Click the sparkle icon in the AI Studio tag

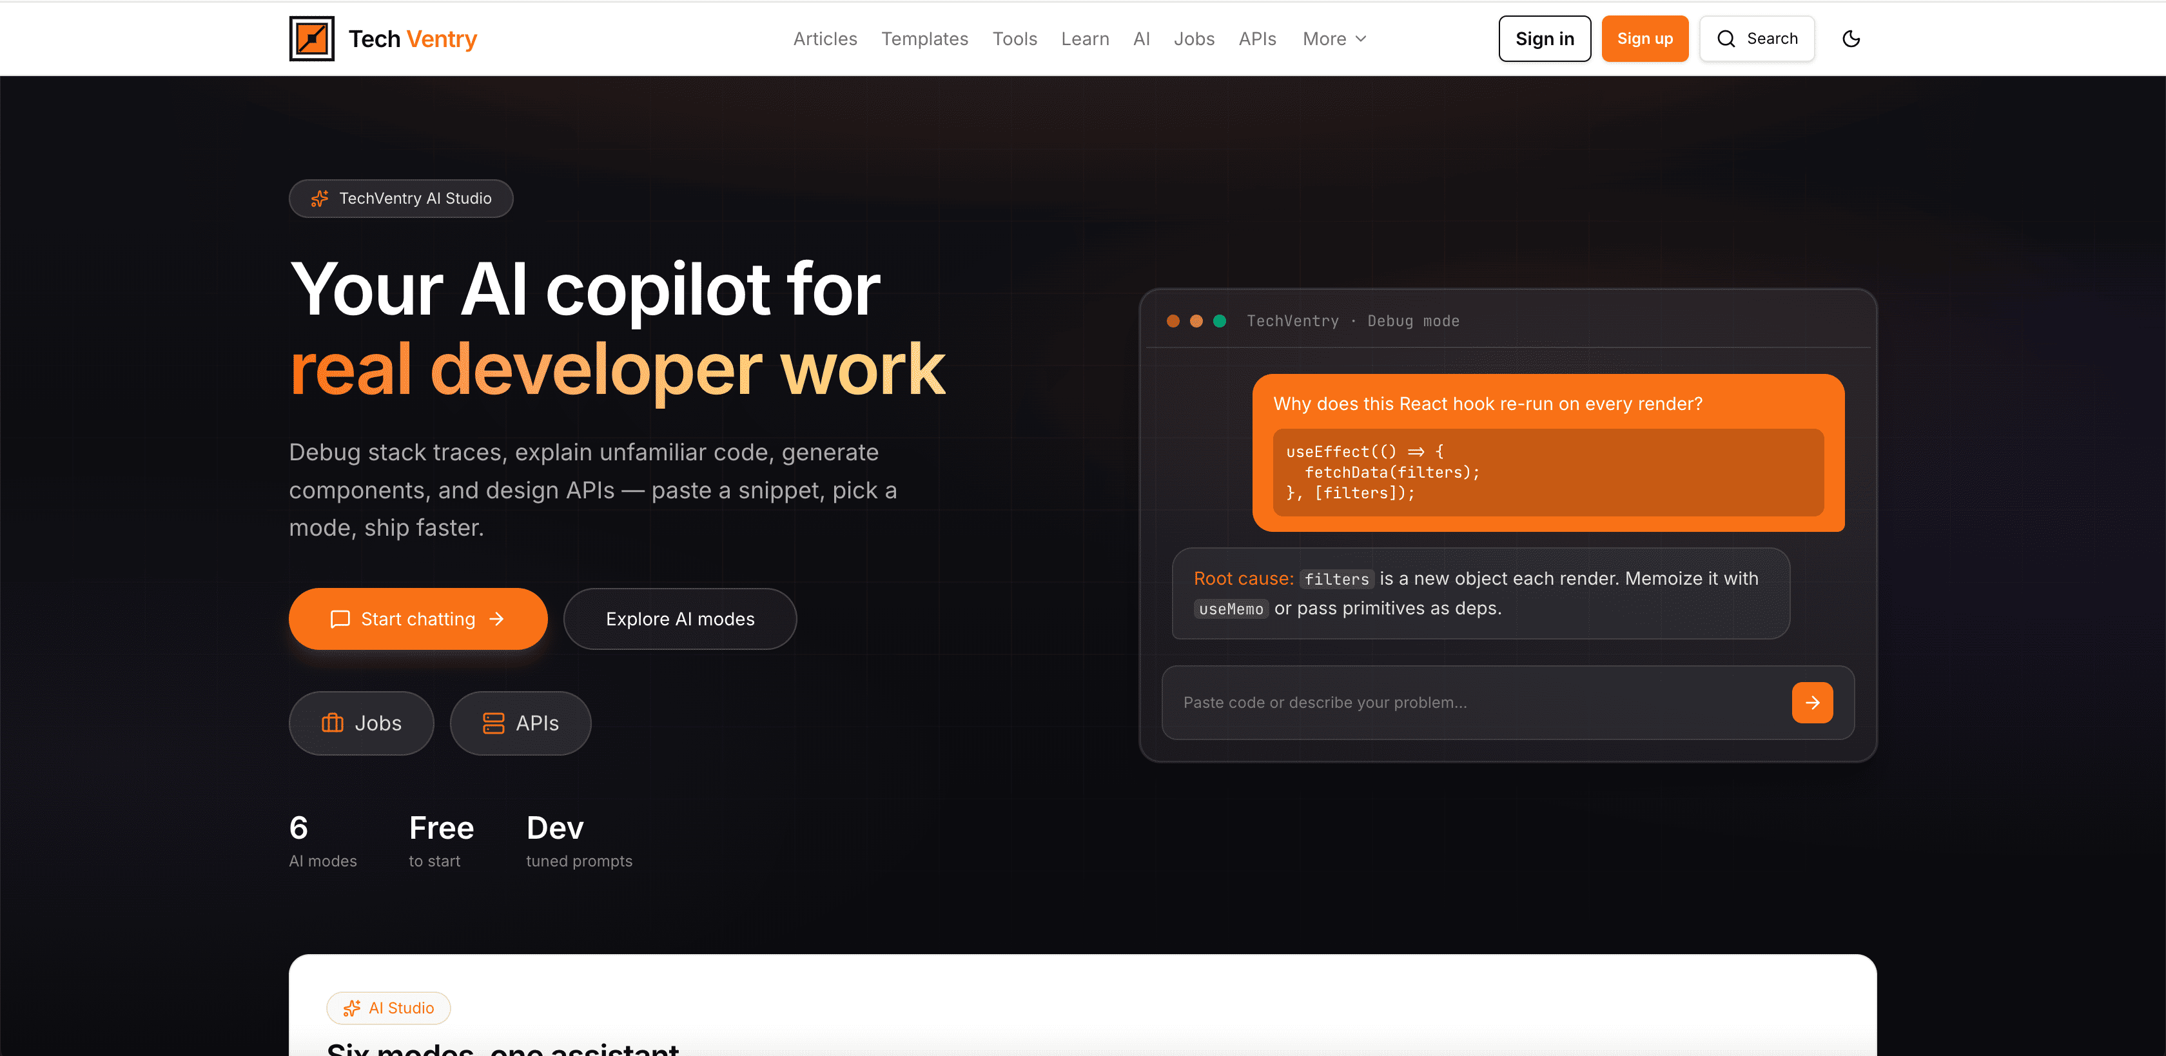[351, 1008]
